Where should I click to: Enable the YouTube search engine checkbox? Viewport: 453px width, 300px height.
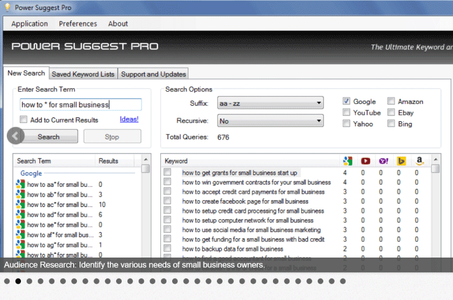[x=347, y=112]
